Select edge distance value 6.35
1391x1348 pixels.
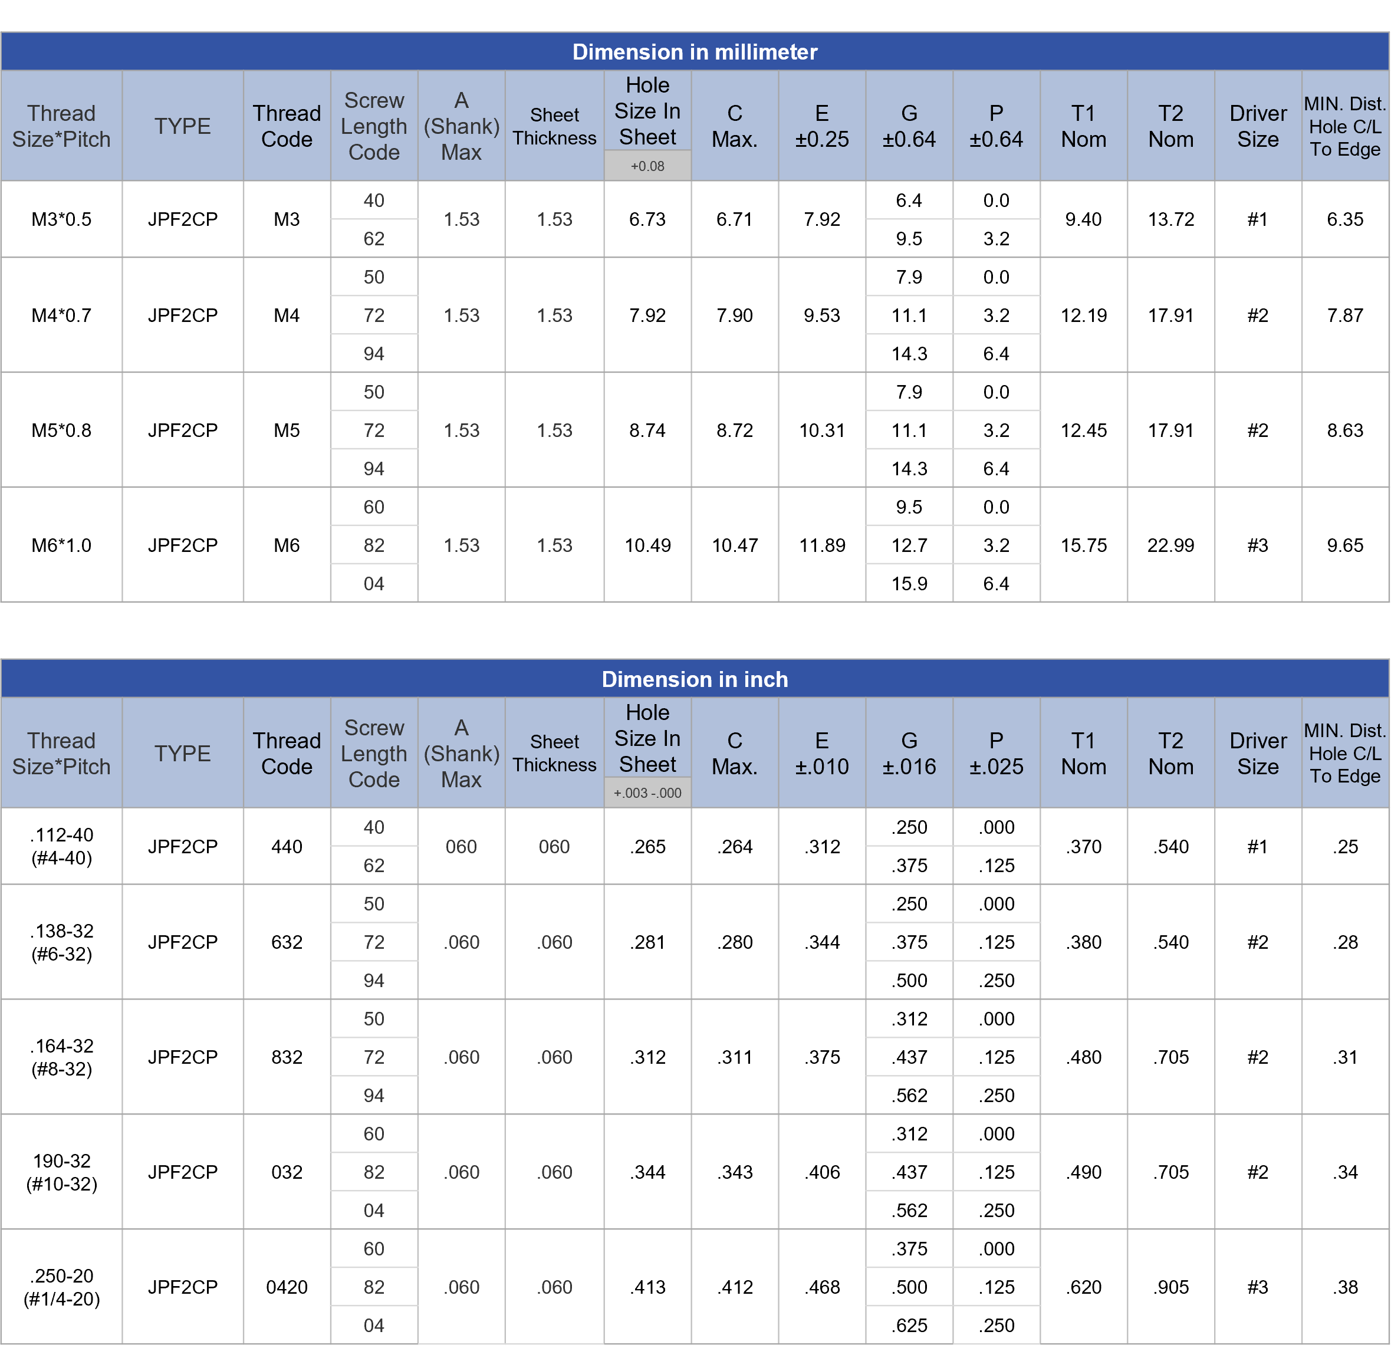point(1346,219)
